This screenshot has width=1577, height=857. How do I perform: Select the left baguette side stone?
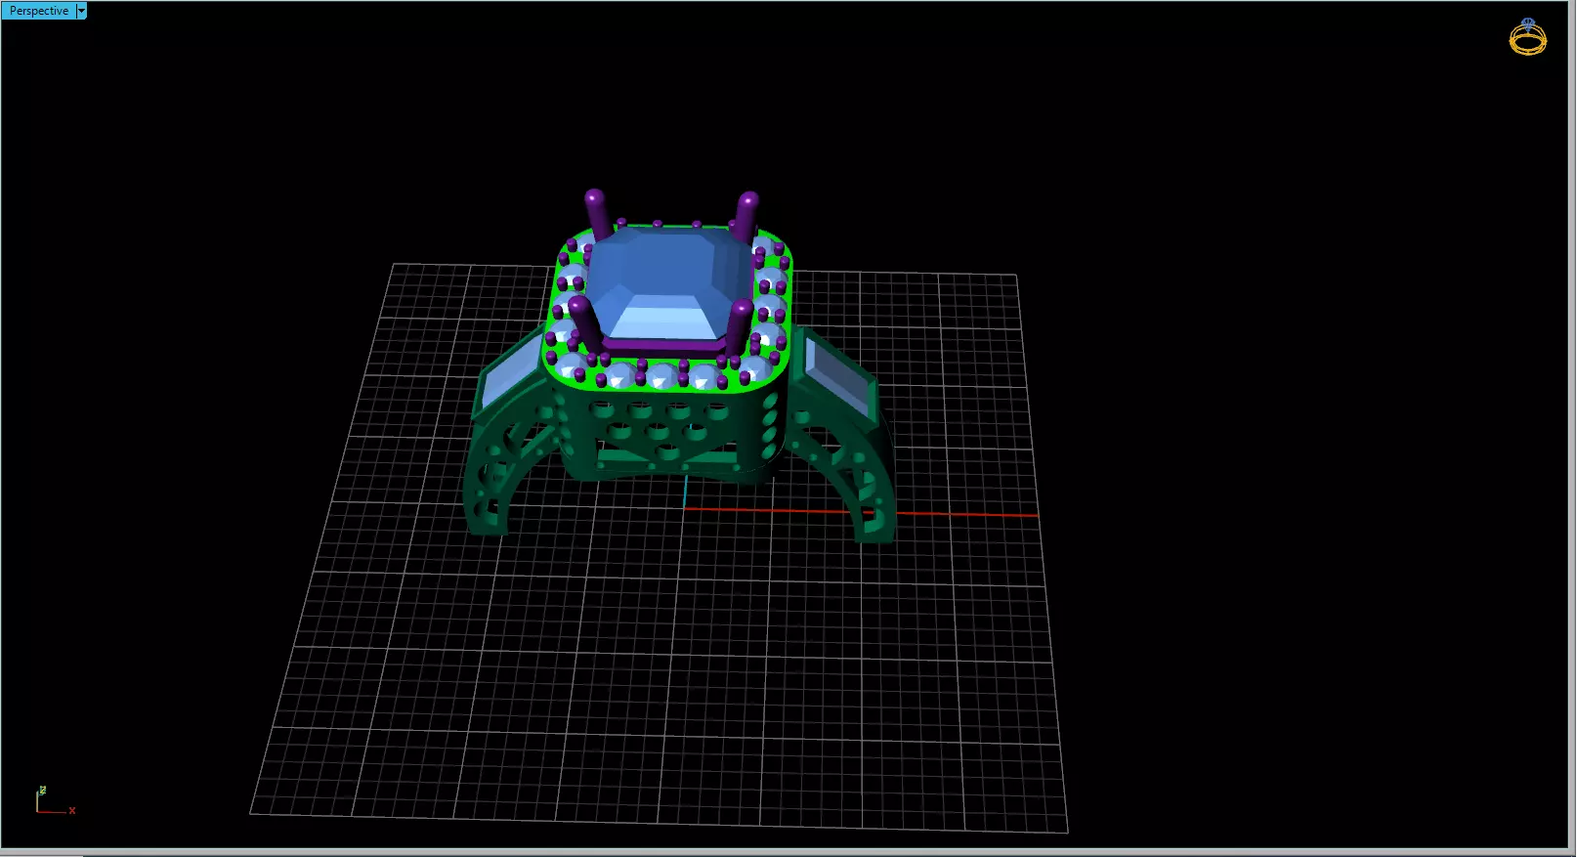[x=510, y=371]
